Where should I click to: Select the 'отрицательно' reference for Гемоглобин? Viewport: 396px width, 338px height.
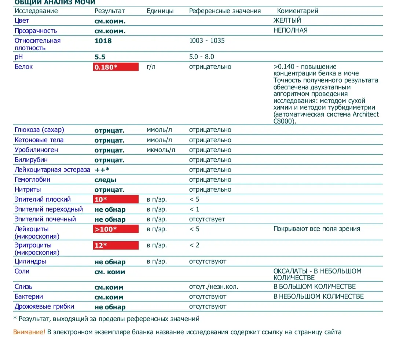coord(210,180)
